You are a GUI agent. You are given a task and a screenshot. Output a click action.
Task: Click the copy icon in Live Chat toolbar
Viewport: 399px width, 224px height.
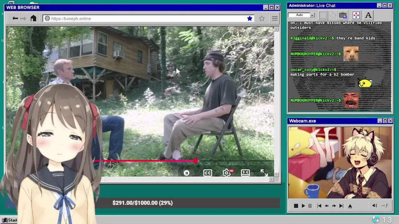pos(333,15)
